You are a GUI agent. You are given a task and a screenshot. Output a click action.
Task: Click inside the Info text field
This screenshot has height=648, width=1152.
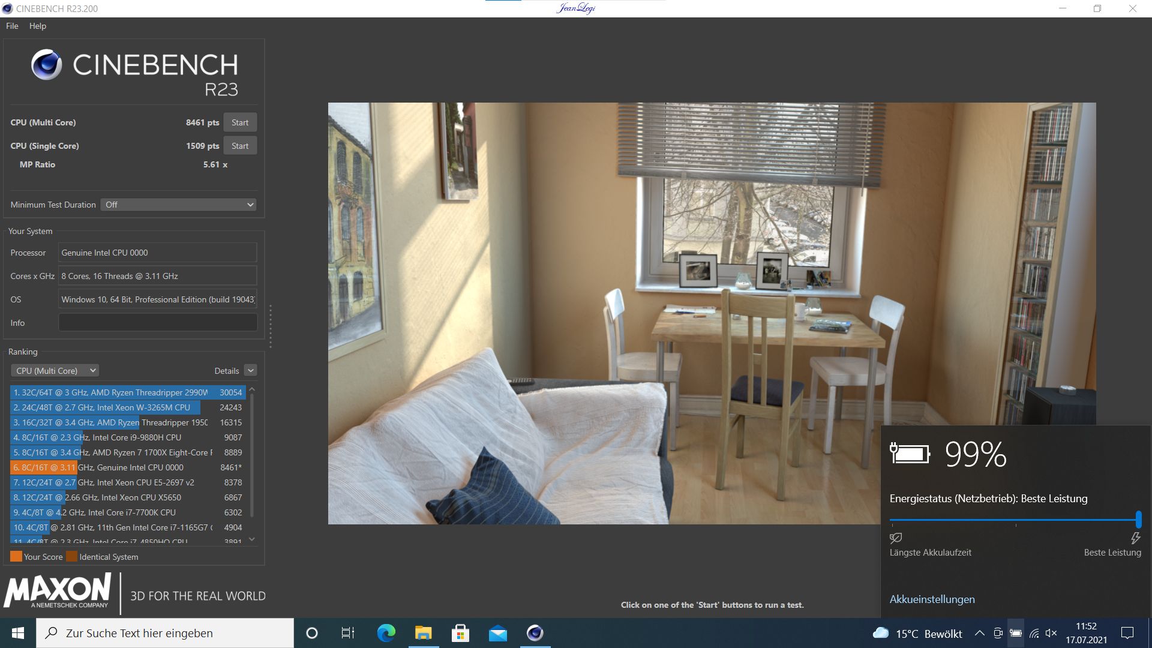(x=157, y=322)
